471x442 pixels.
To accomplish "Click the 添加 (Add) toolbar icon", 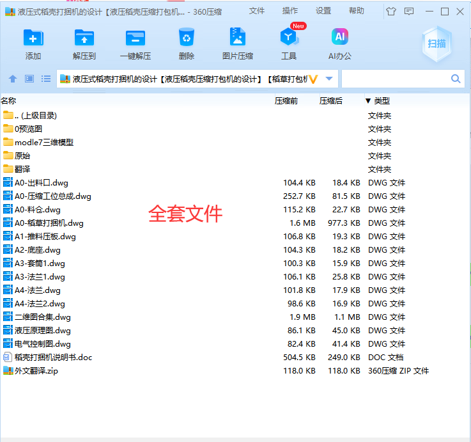I will pos(33,38).
